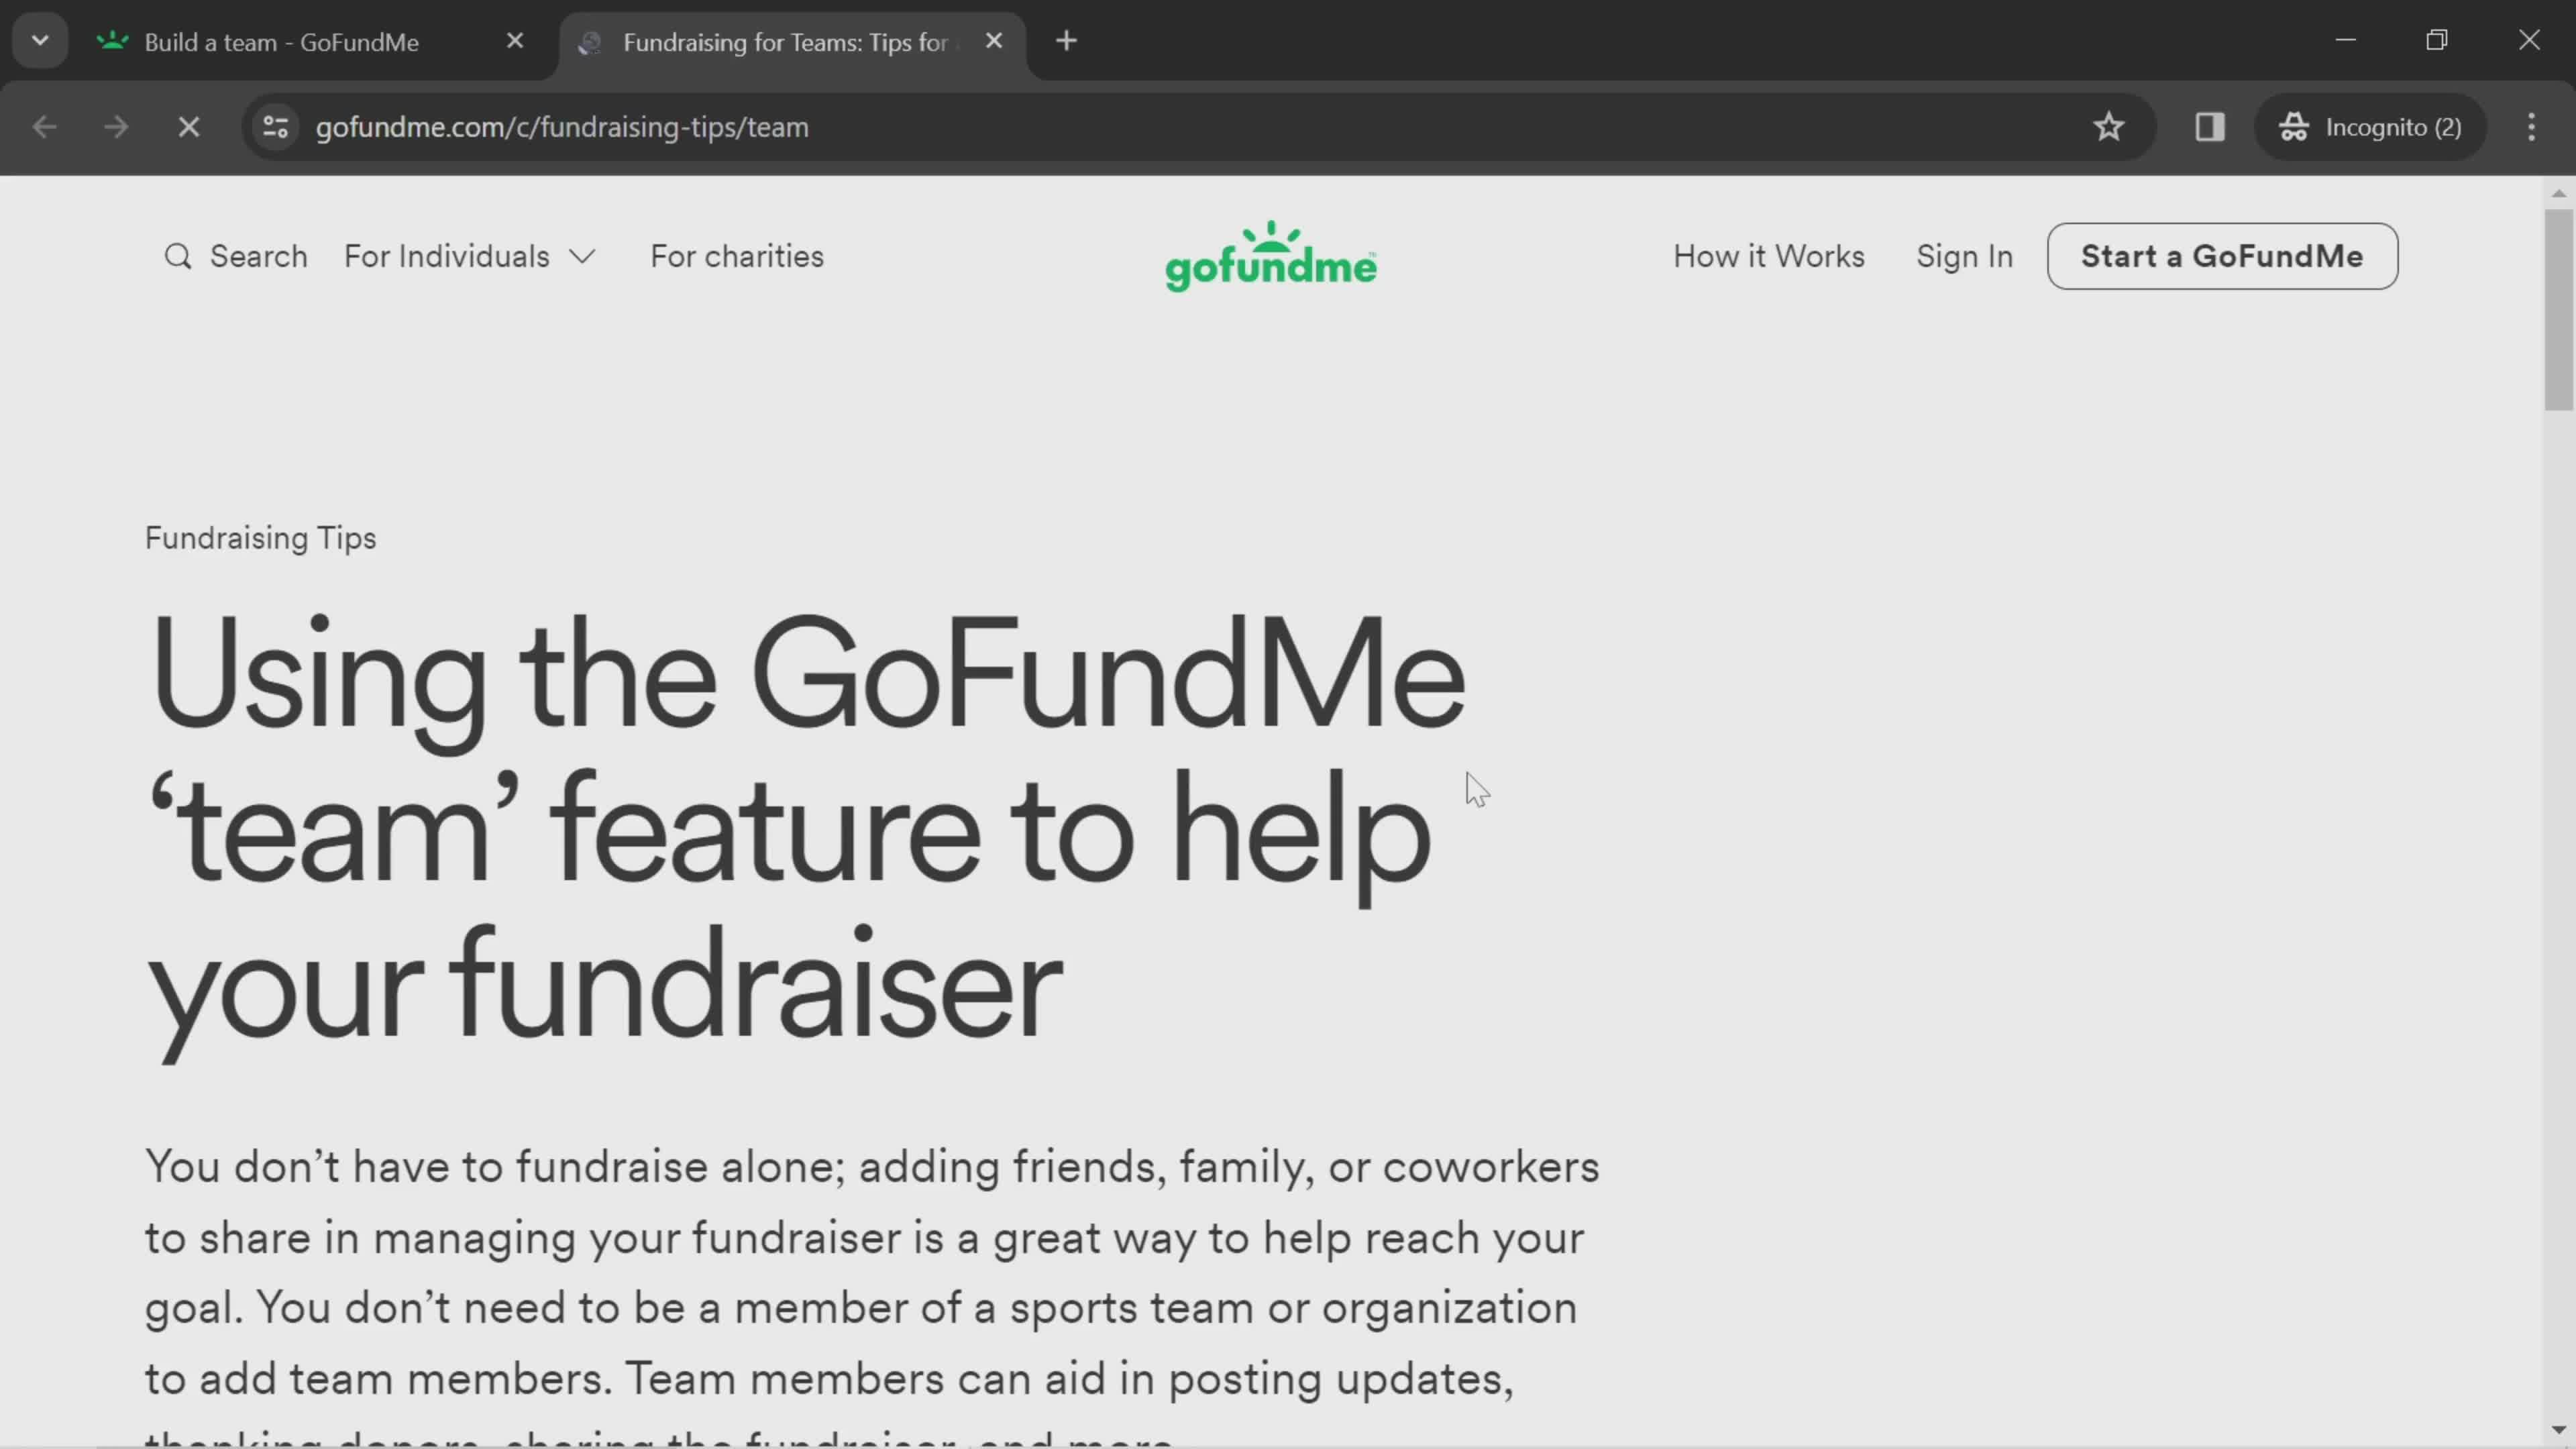Click the 'Sign In' link
This screenshot has height=1449, width=2576.
coord(1964,256)
